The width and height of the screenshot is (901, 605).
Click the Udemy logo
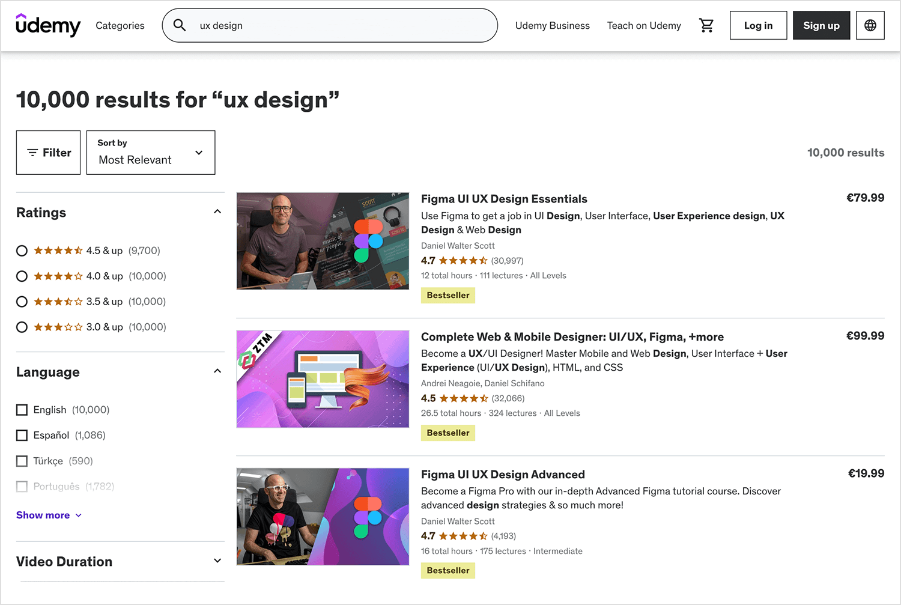point(48,25)
